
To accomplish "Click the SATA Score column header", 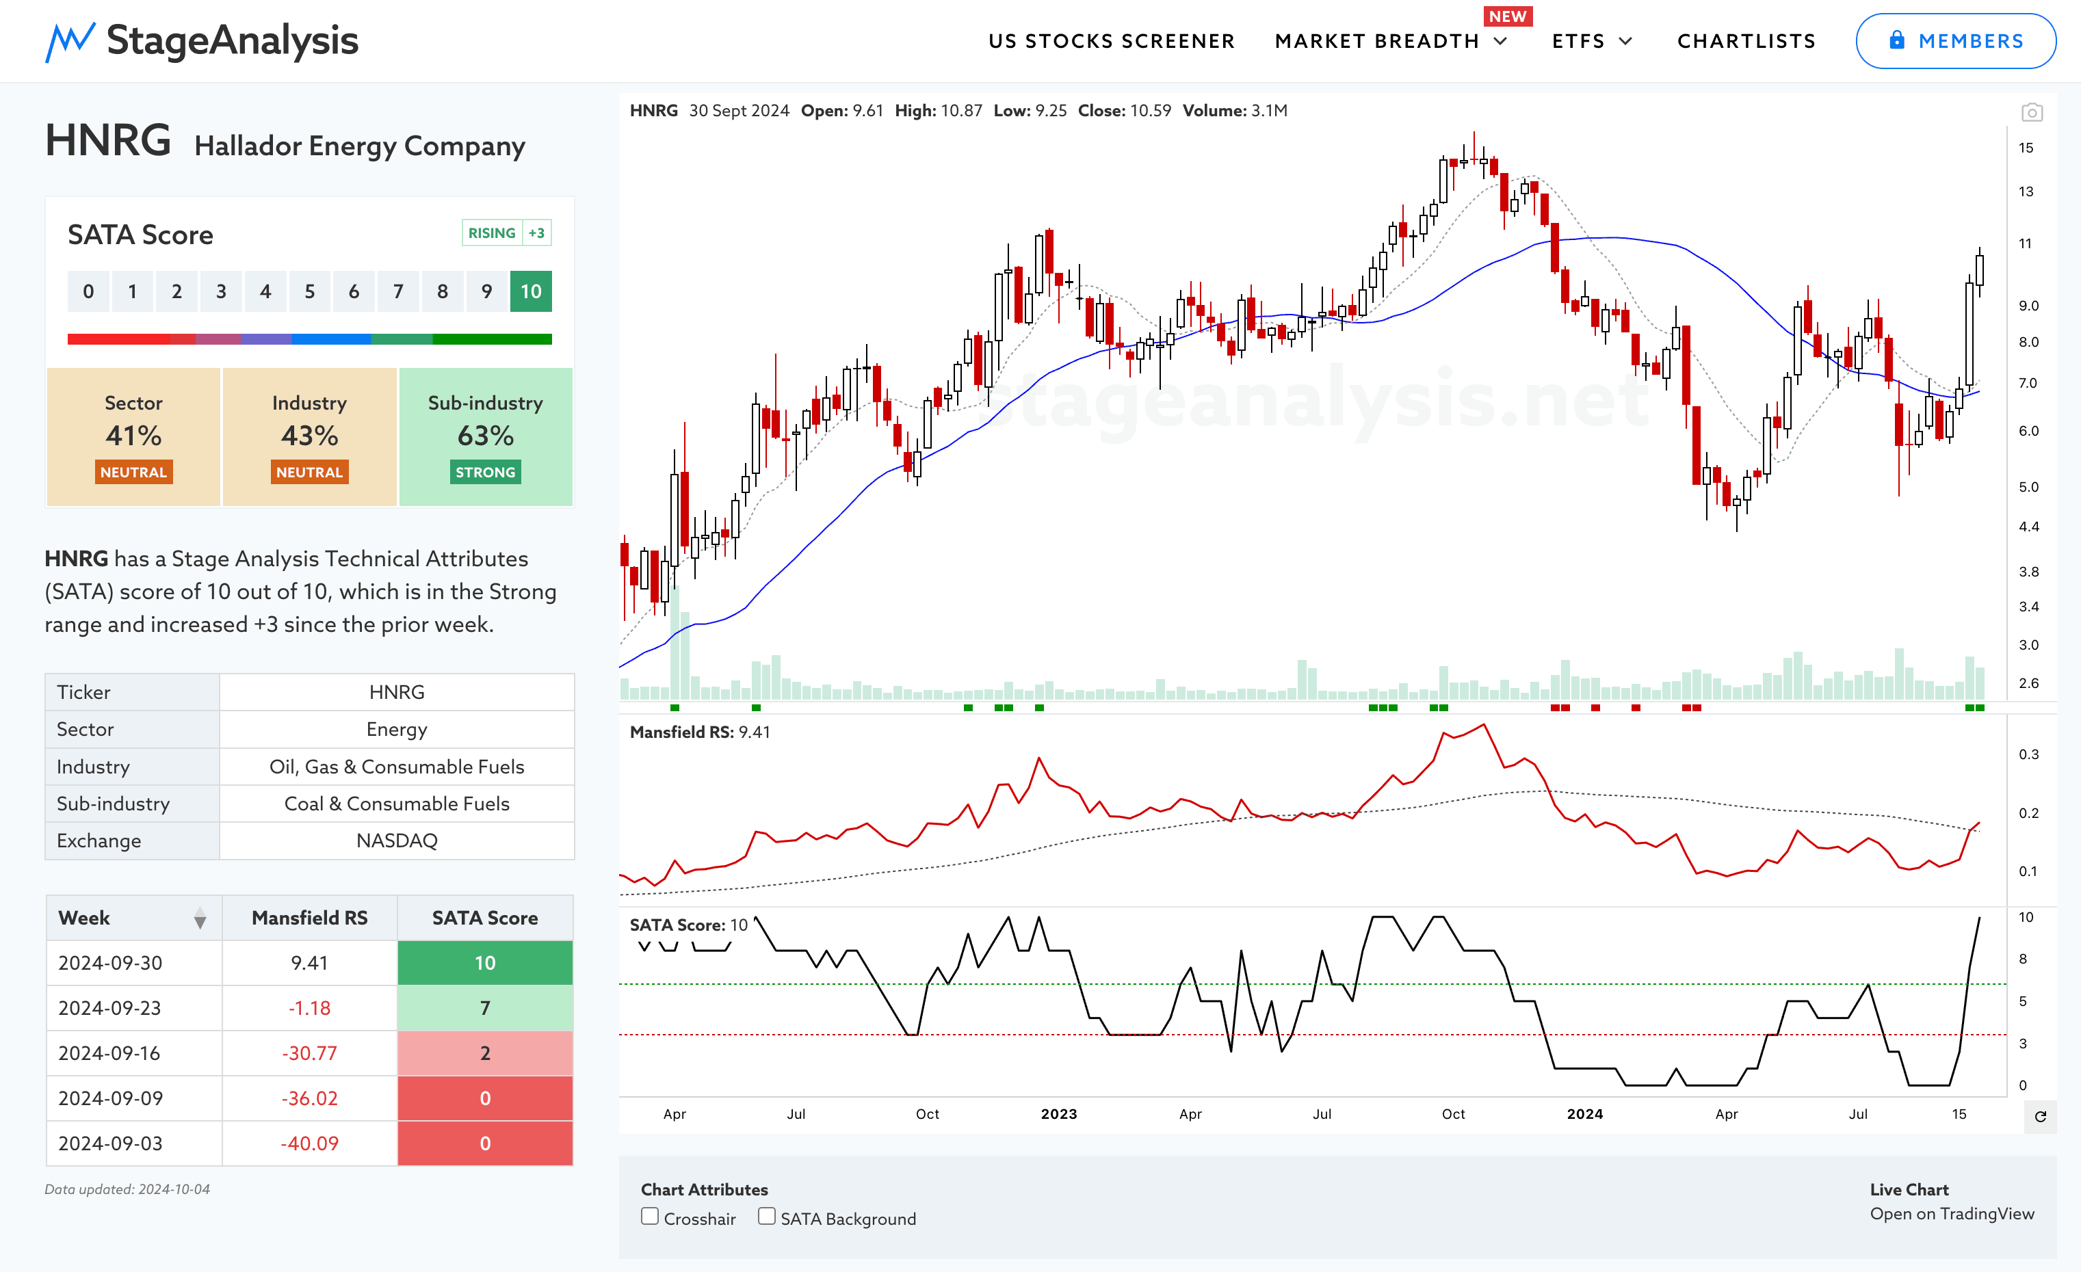I will [485, 918].
